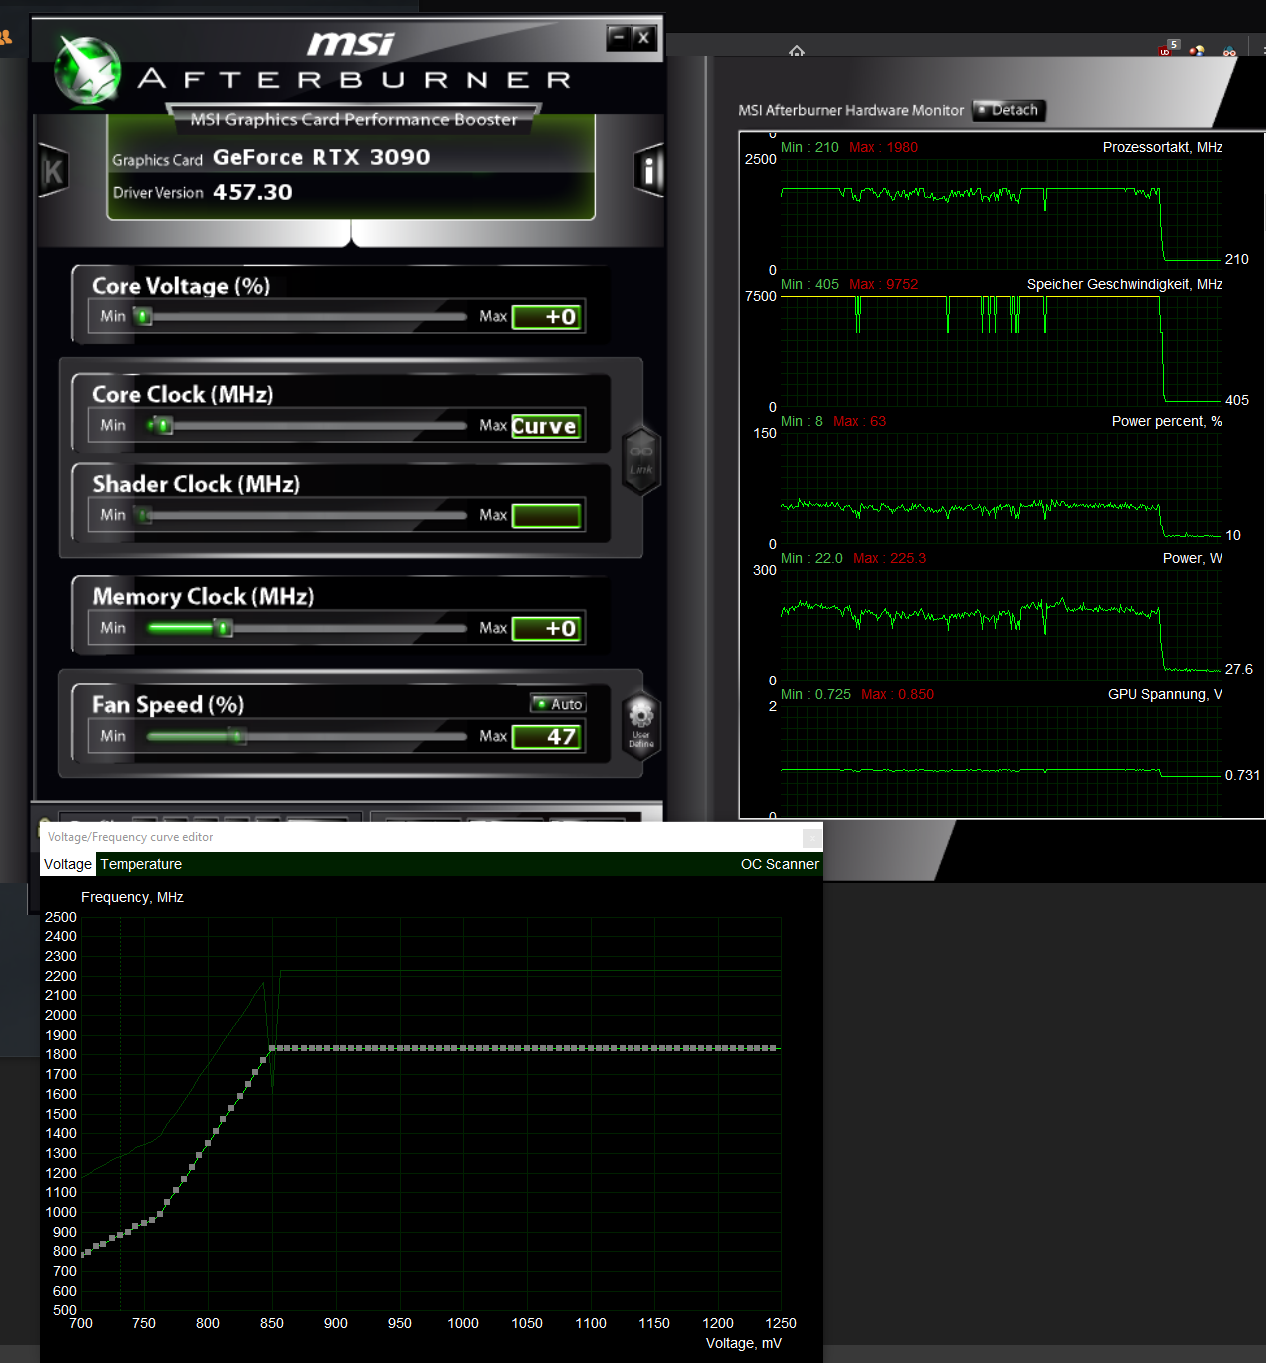Image resolution: width=1266 pixels, height=1363 pixels.
Task: Click the uBlock extension icon in browser
Action: coord(1167,48)
